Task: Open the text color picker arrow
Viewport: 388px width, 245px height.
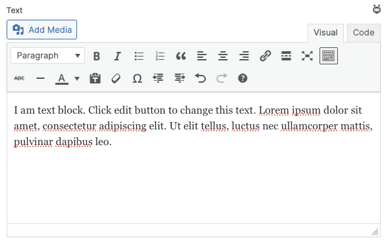Action: [x=77, y=78]
